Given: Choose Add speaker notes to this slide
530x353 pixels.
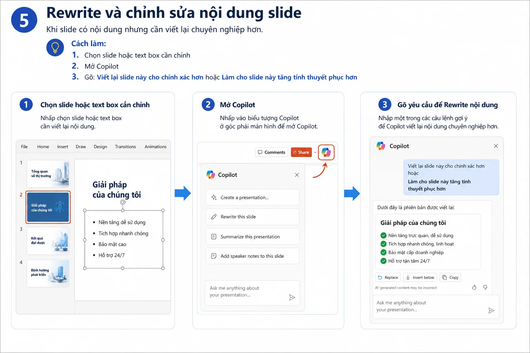Looking at the screenshot, I should (x=253, y=256).
